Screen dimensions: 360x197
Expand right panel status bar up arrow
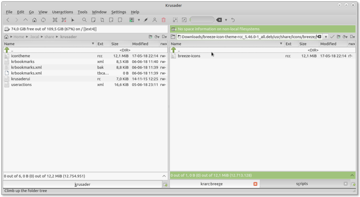pos(352,176)
